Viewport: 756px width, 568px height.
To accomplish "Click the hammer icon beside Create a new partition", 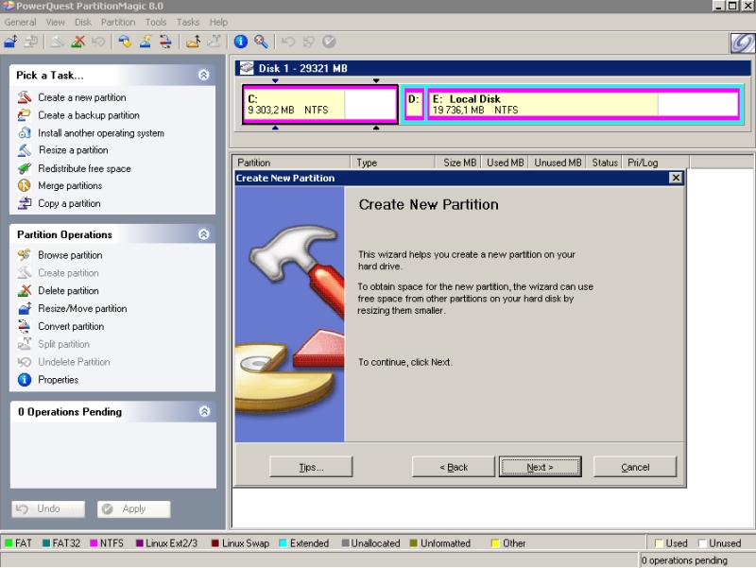I will pos(25,97).
